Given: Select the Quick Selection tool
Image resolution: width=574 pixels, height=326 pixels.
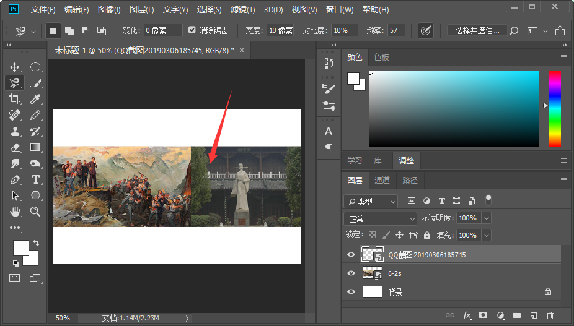Looking at the screenshot, I should pyautogui.click(x=35, y=83).
